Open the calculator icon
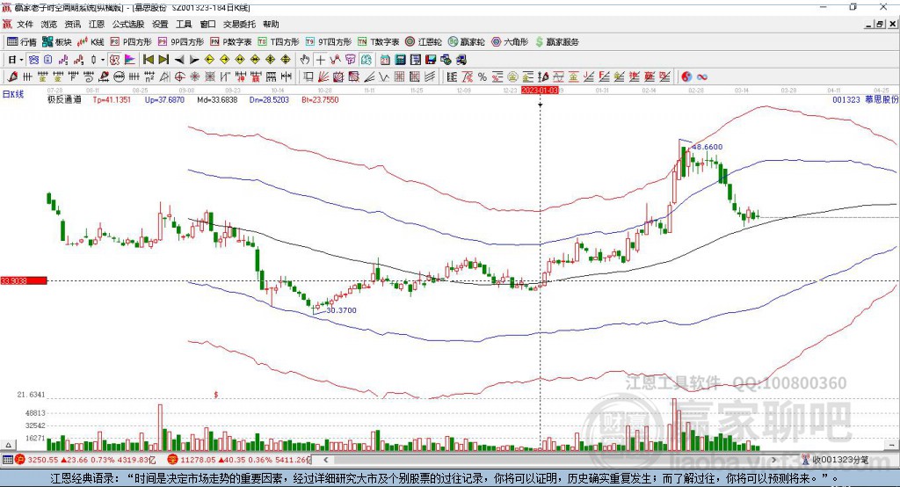The width and height of the screenshot is (900, 487). tap(401, 60)
